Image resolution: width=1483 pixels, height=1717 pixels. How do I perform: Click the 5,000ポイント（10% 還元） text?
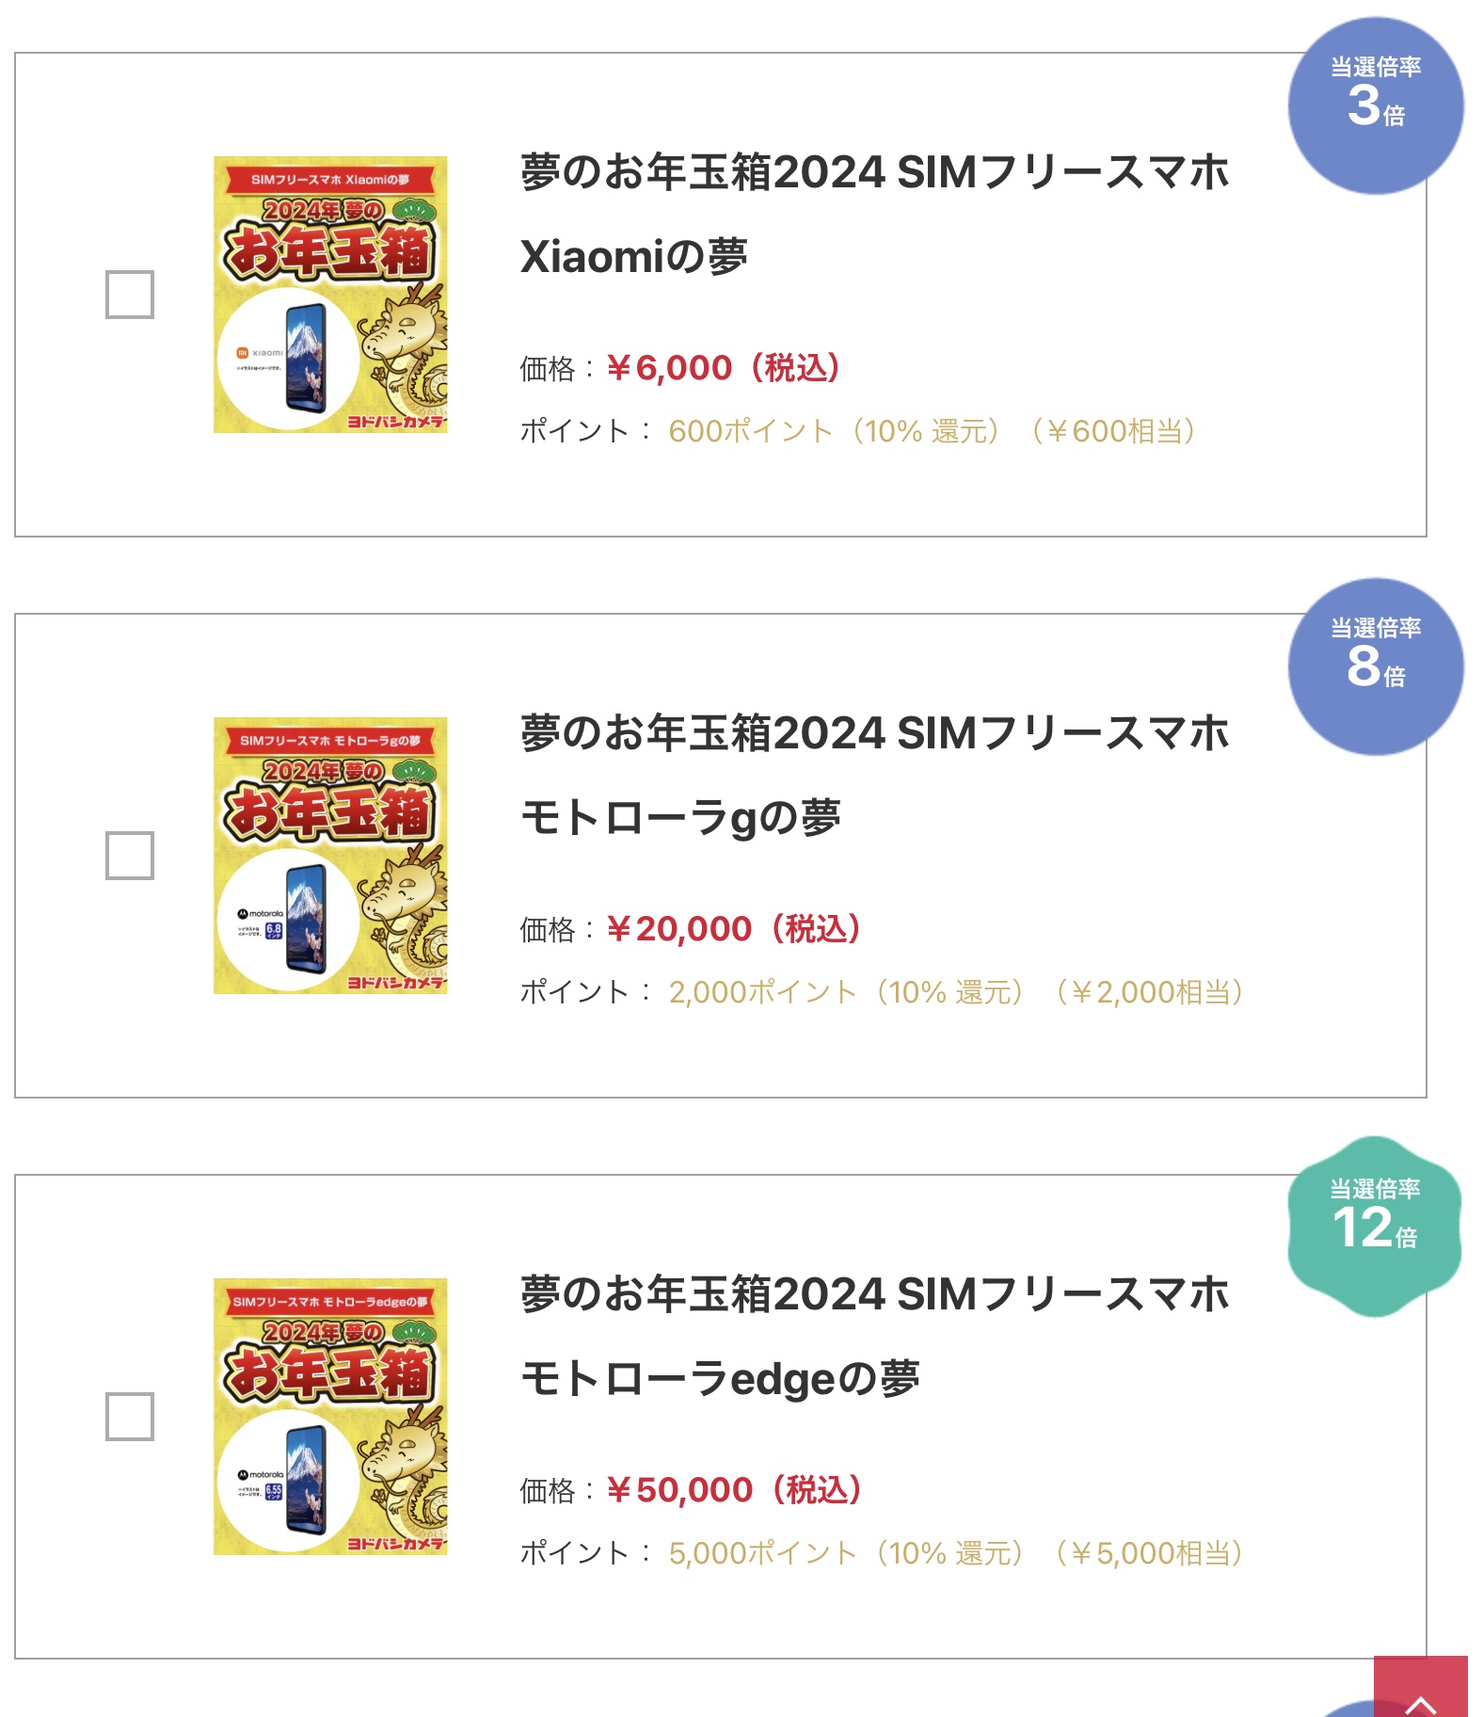coord(845,1553)
